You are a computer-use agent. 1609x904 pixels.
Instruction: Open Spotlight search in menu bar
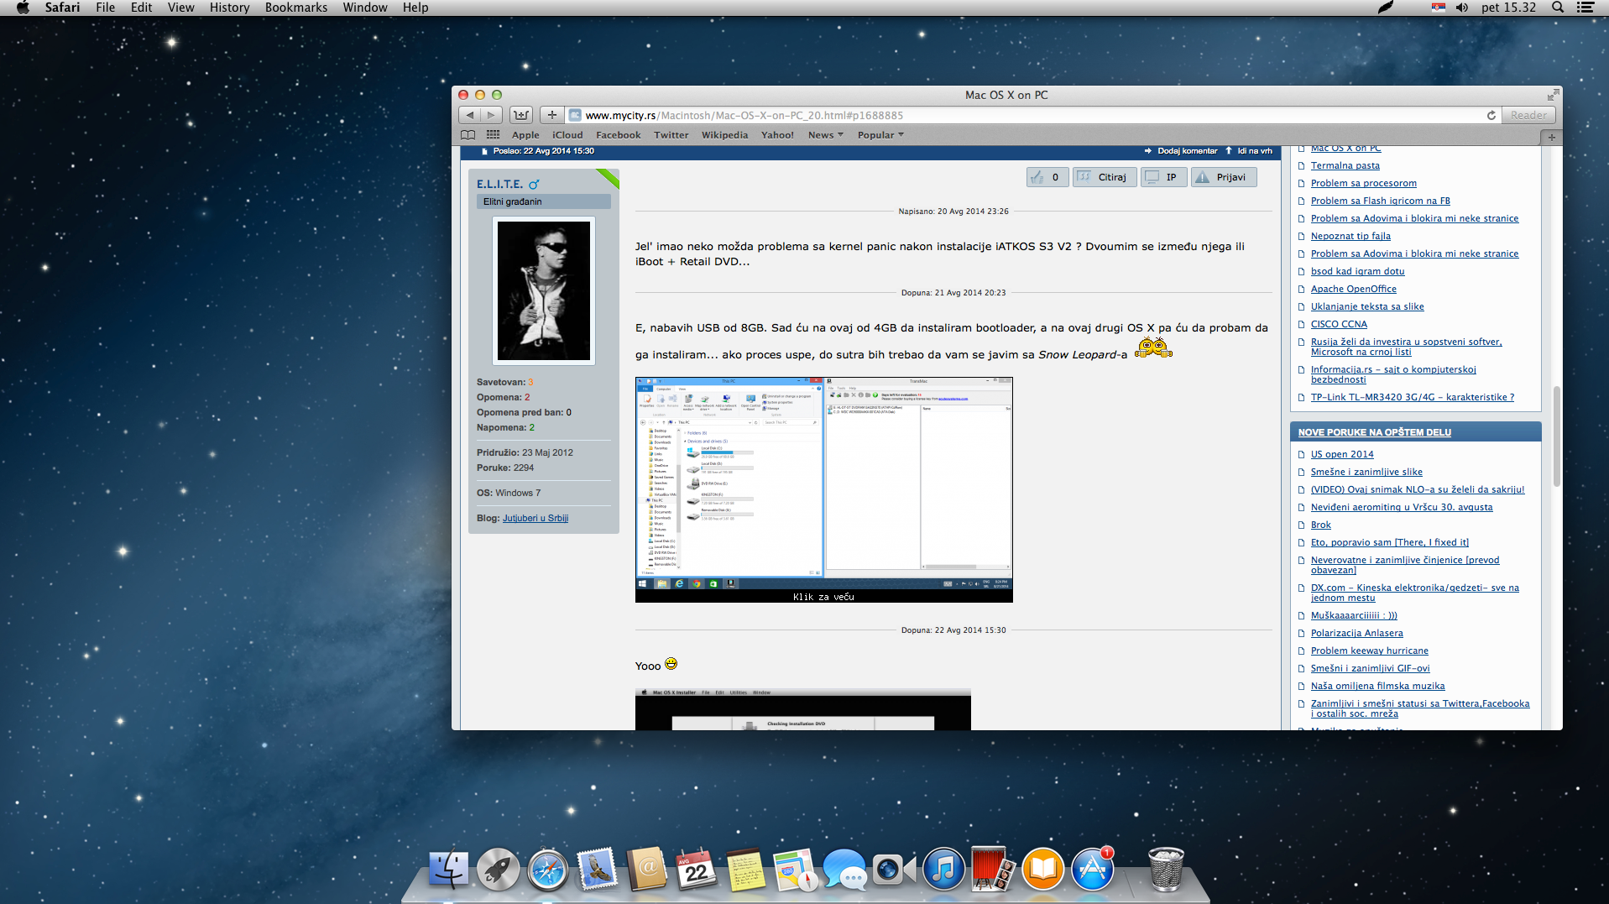pyautogui.click(x=1558, y=8)
